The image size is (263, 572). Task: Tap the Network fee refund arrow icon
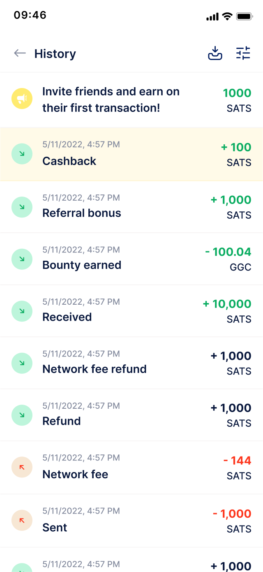pyautogui.click(x=22, y=363)
